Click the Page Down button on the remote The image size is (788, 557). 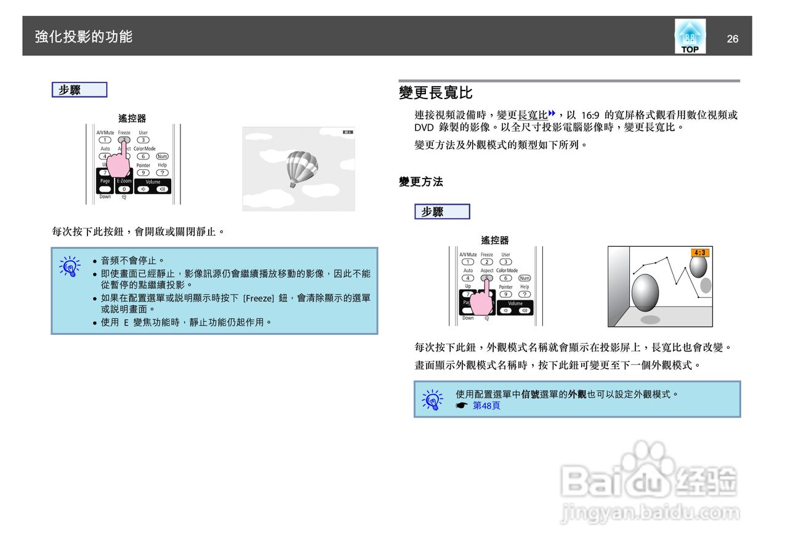105,188
